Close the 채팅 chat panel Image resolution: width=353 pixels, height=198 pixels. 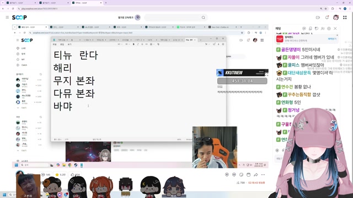(335, 29)
